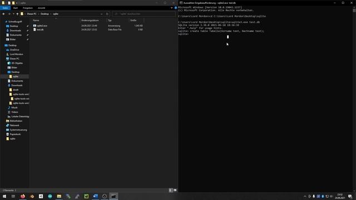Open the 3D-Objekte folder

tap(17, 63)
